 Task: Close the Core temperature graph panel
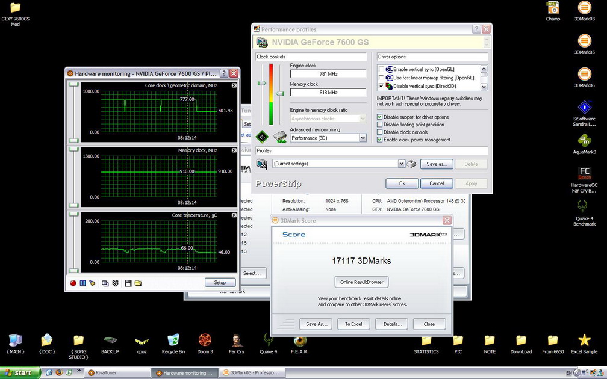[234, 215]
